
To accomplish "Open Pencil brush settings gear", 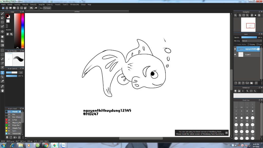I will 20,112.
